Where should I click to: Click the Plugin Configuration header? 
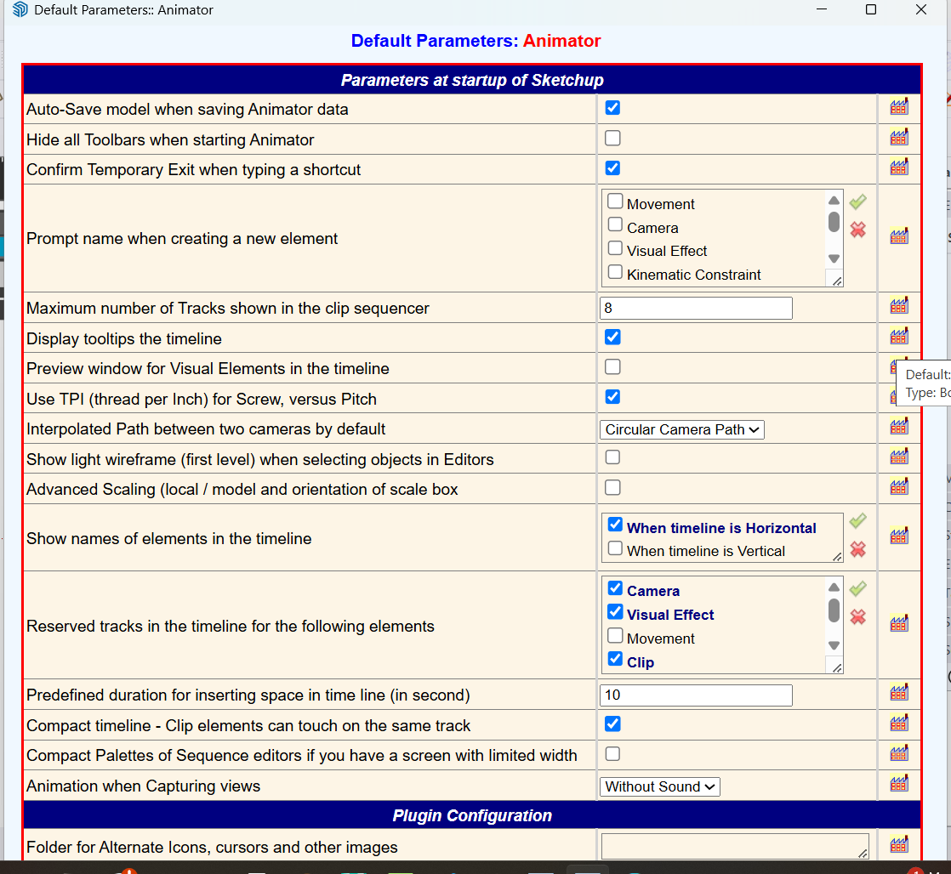click(x=473, y=815)
